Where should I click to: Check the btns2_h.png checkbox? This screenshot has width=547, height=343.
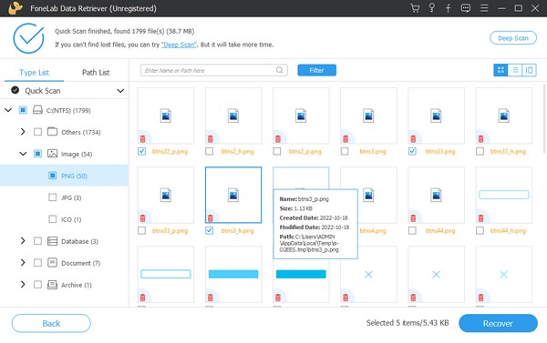pos(210,151)
